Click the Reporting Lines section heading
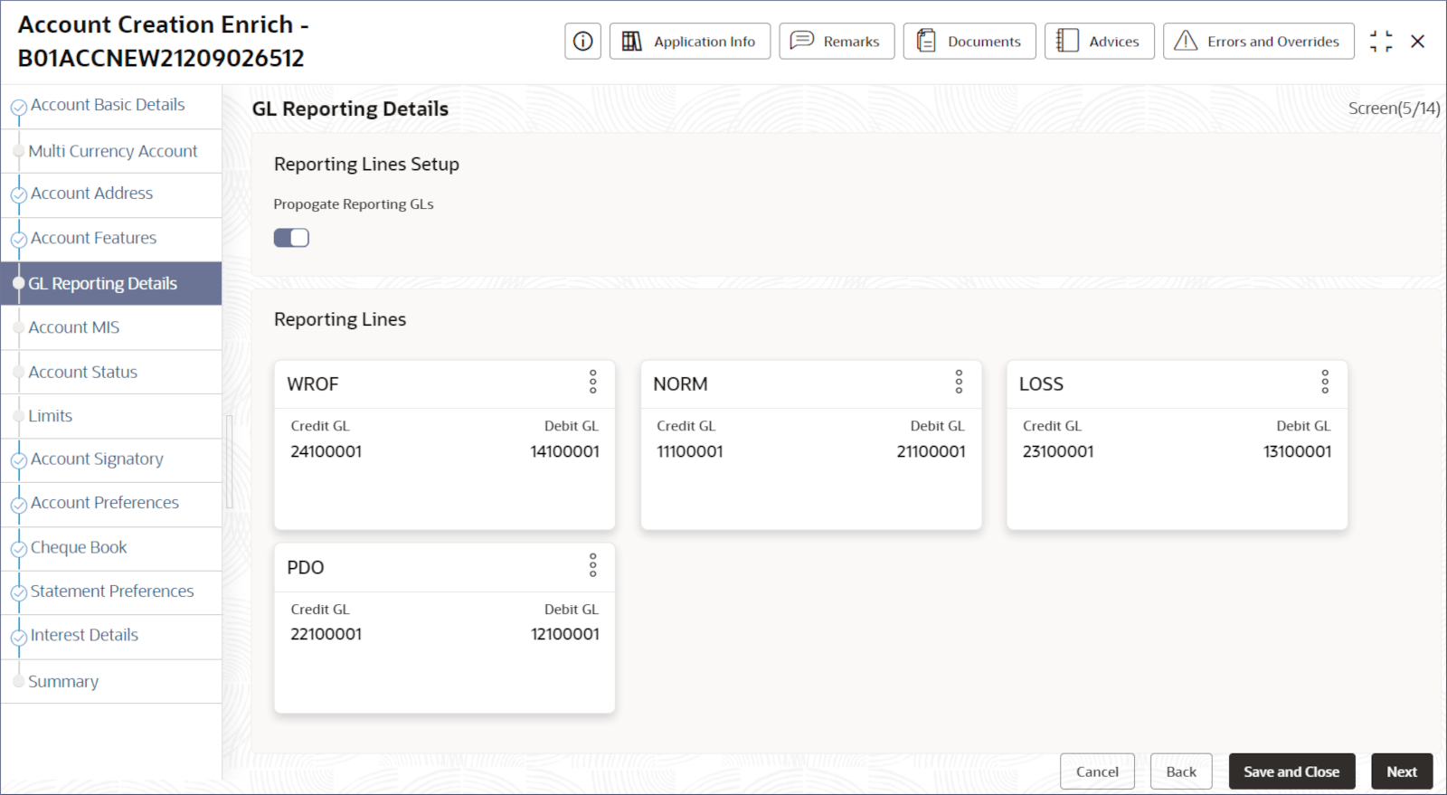This screenshot has height=795, width=1447. pos(340,320)
